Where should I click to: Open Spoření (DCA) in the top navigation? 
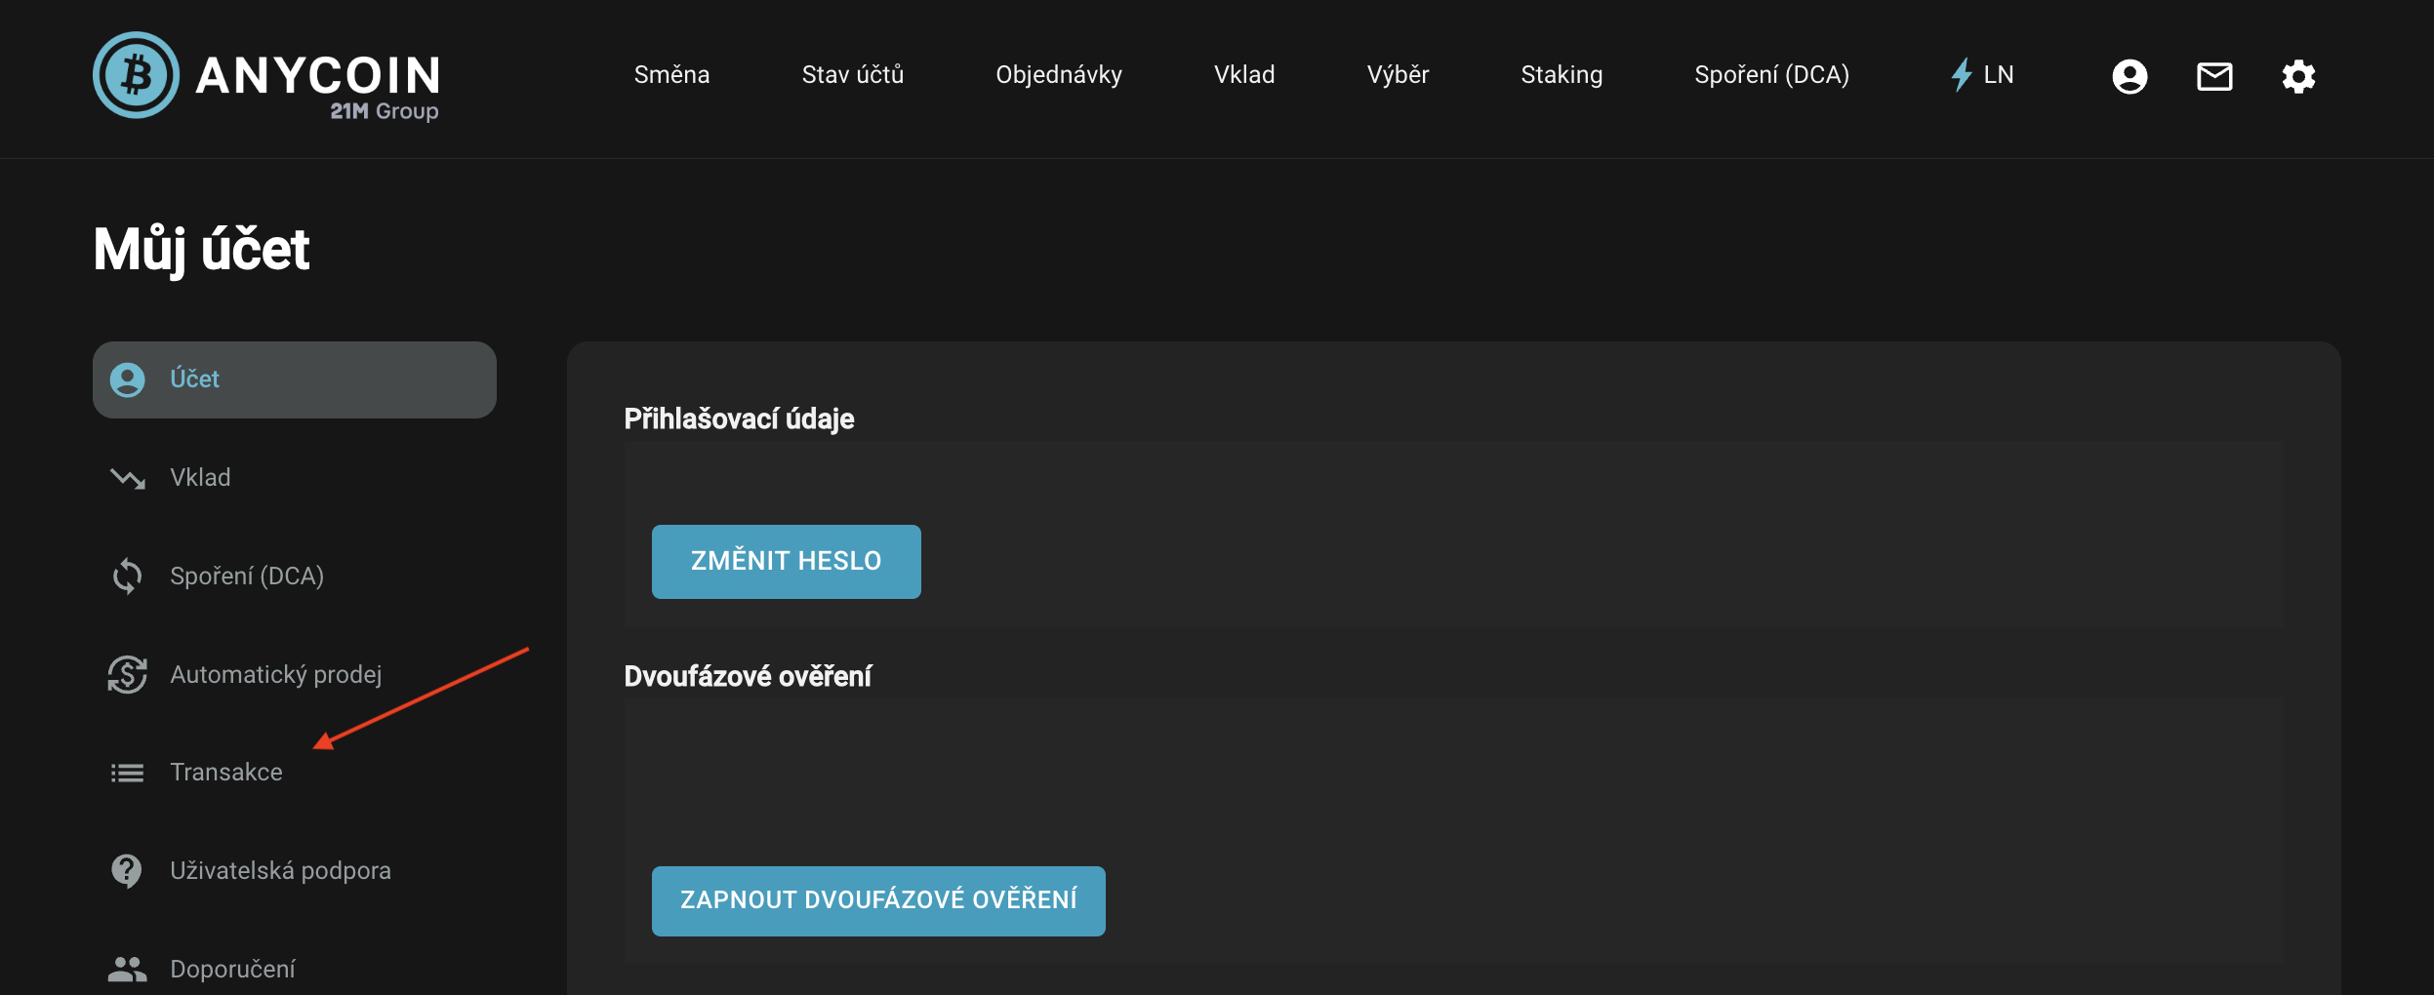coord(1770,75)
